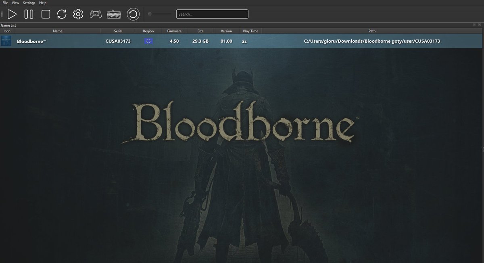
Task: Select the Bloodborne game thumbnail icon
Action: pos(6,41)
